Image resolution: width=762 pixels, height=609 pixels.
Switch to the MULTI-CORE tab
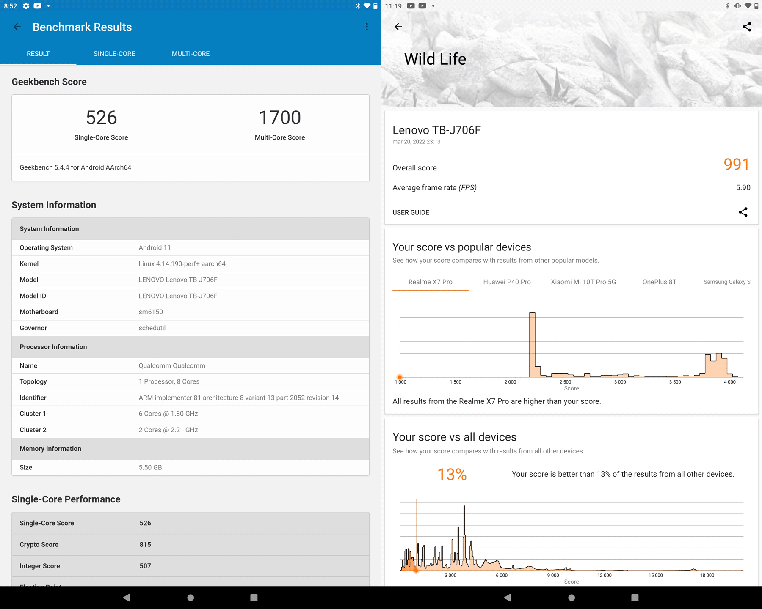(190, 54)
